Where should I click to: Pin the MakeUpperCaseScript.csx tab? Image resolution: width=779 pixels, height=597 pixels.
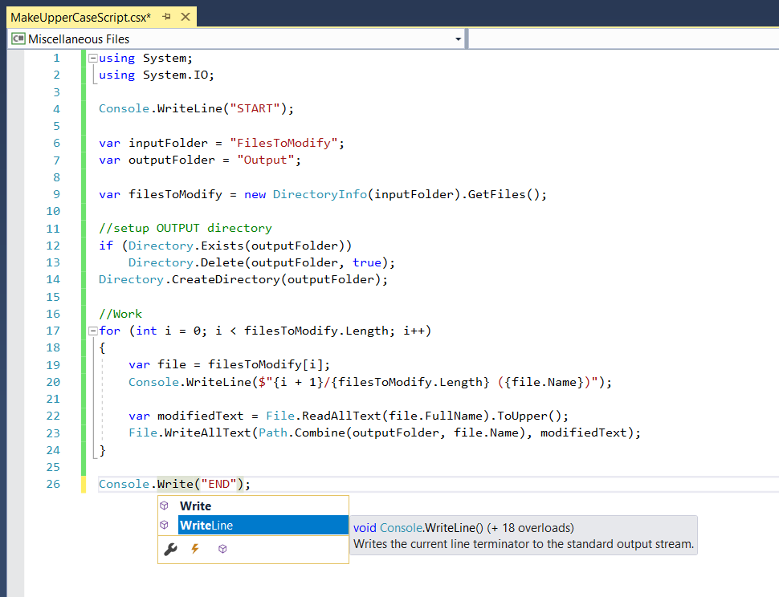click(x=166, y=17)
